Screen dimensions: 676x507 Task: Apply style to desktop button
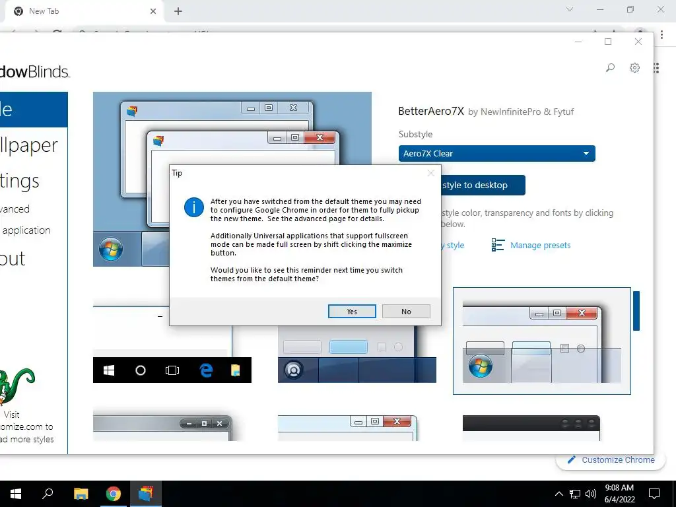click(483, 185)
